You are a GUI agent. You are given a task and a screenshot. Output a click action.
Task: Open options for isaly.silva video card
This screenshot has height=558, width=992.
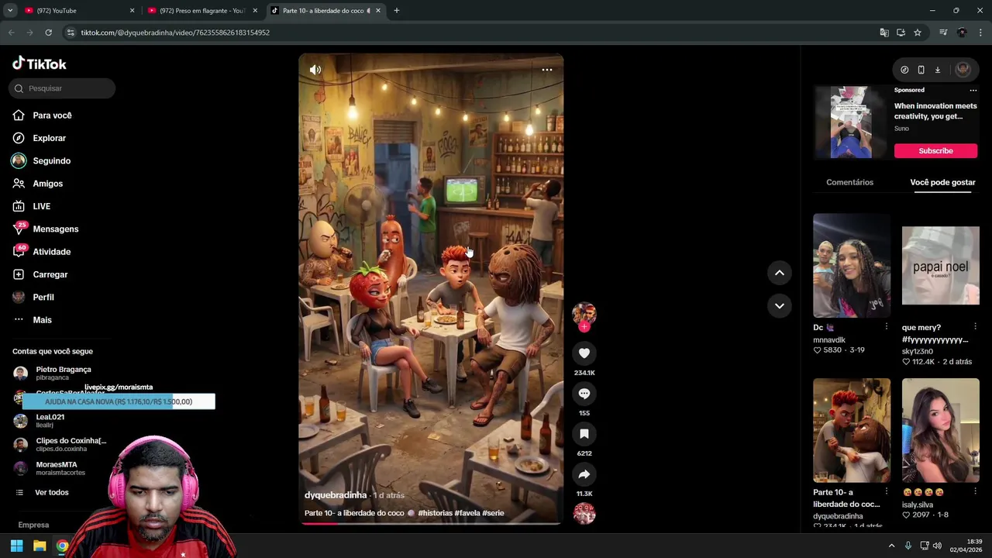tap(975, 491)
